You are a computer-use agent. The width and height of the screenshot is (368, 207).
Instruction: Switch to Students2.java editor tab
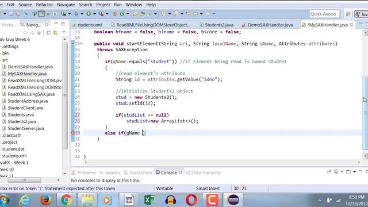[217, 25]
